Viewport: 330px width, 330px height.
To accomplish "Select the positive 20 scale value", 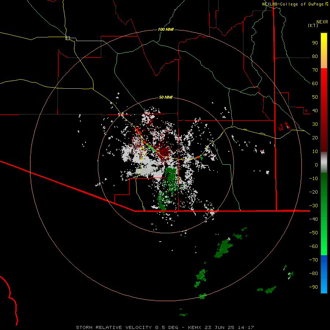I will [315, 137].
